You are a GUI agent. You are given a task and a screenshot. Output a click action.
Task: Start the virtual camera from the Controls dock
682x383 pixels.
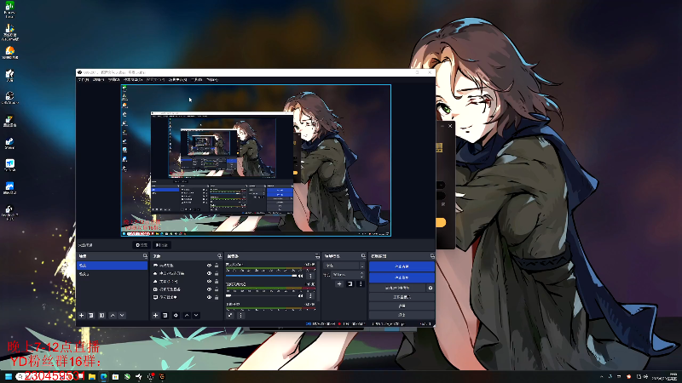point(397,288)
